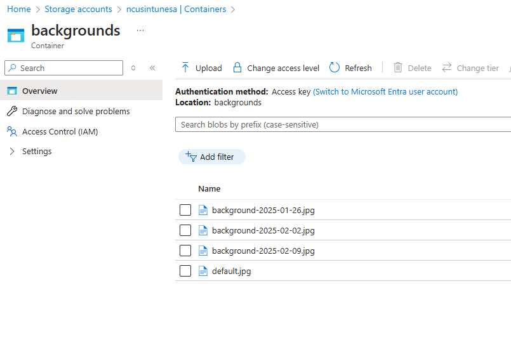This screenshot has width=511, height=340.
Task: Go to Storage accounts breadcrumb
Action: 78,10
